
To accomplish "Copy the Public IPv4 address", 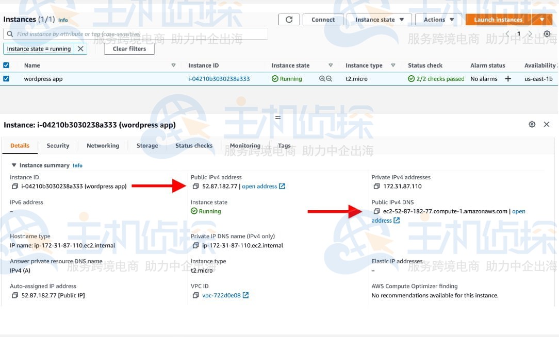I will (x=196, y=186).
